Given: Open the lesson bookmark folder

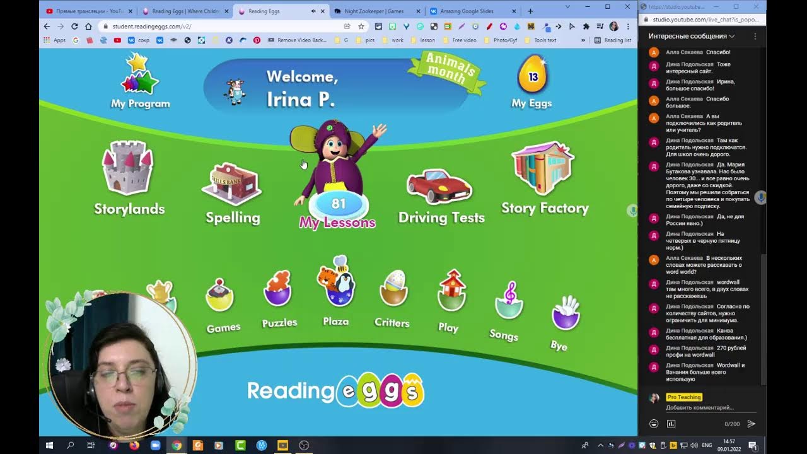Looking at the screenshot, I should (x=422, y=40).
